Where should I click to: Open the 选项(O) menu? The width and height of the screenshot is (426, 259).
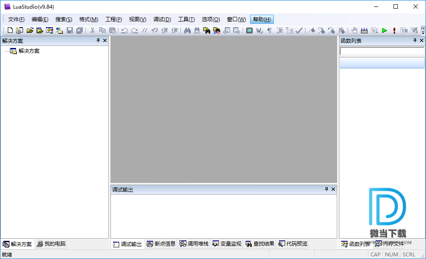pos(211,19)
